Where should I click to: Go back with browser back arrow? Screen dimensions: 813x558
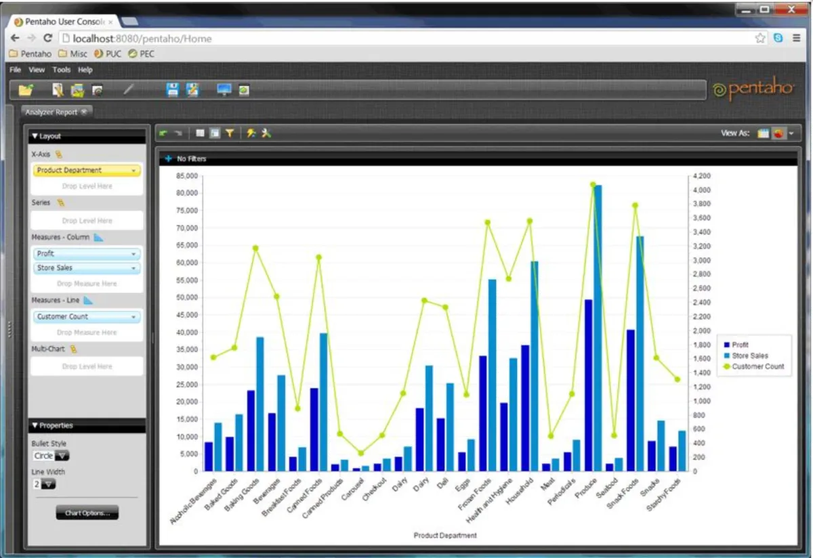[15, 39]
